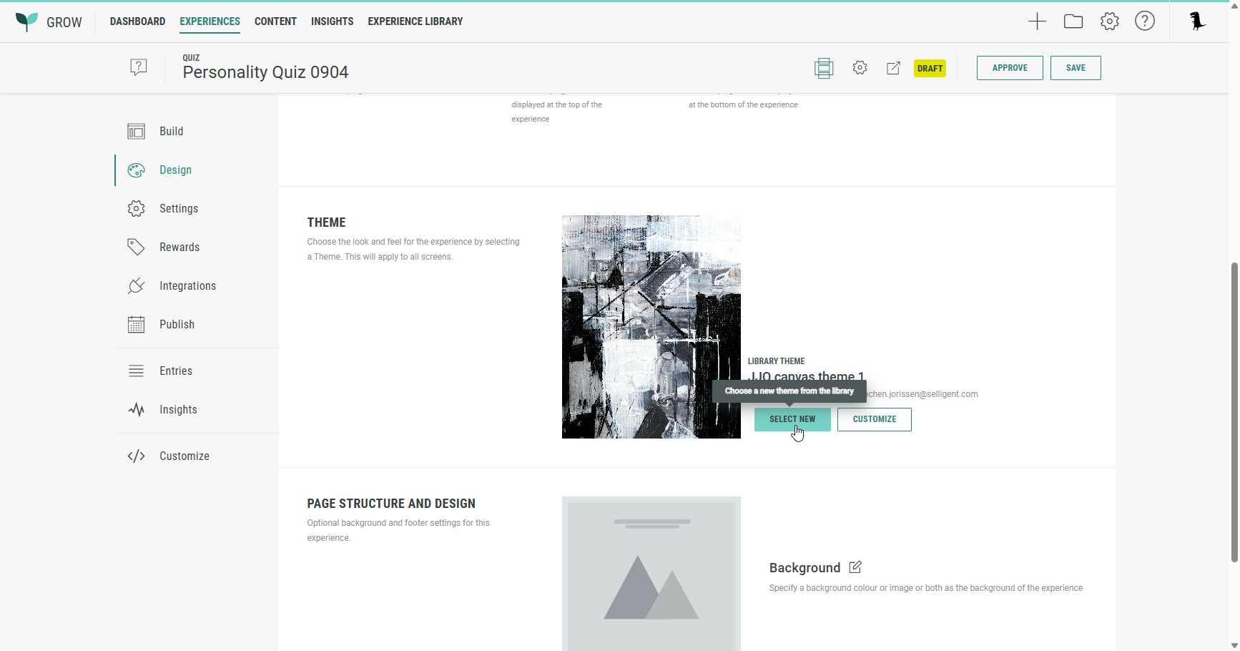Open the Rewards sidebar label
Image resolution: width=1240 pixels, height=651 pixels.
tap(179, 248)
